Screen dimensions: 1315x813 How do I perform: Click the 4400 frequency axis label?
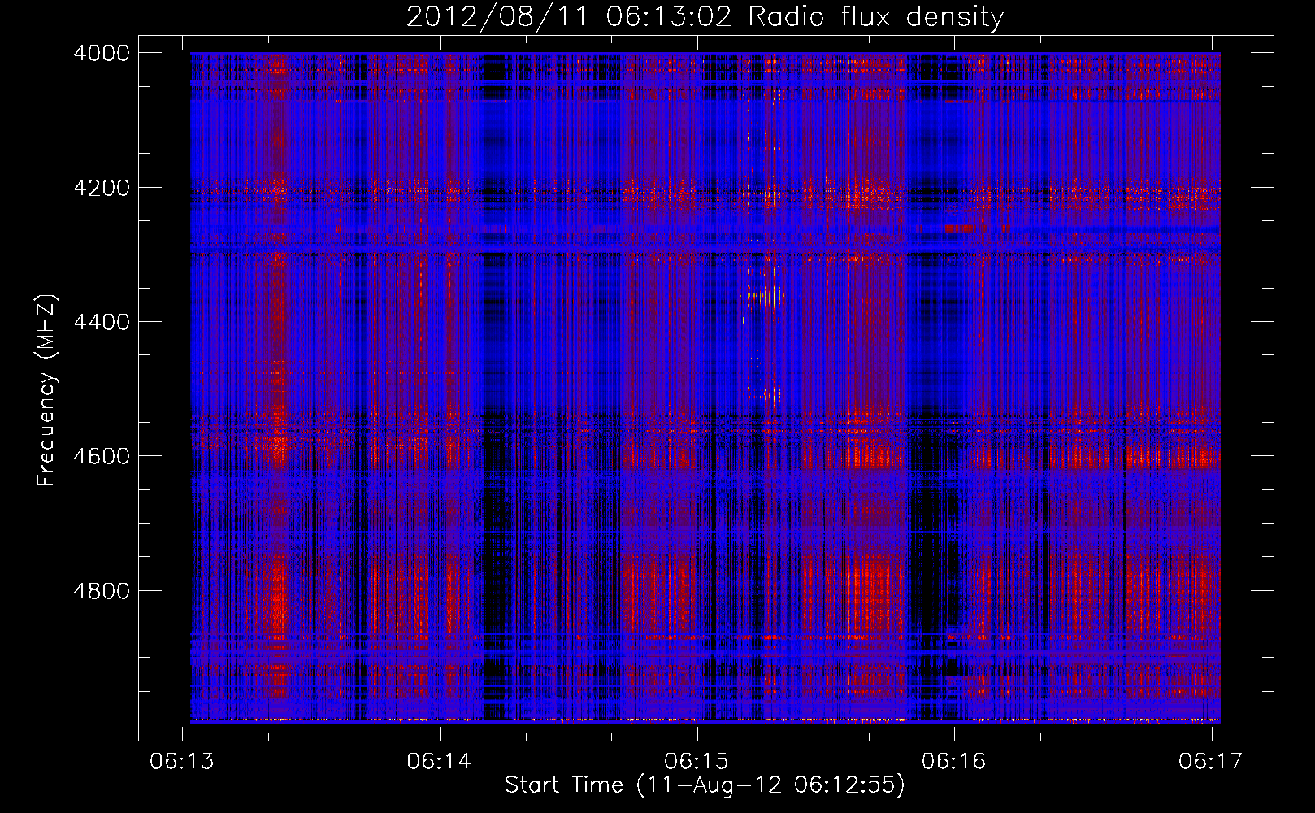(102, 322)
